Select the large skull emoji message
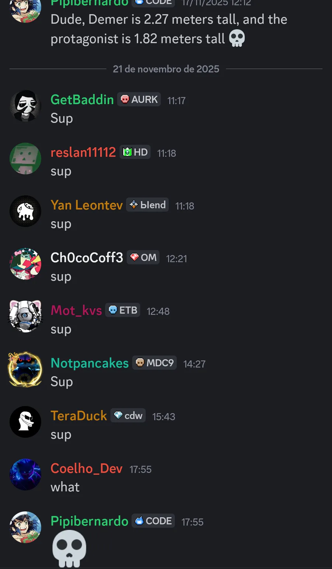The height and width of the screenshot is (569, 332). click(x=69, y=549)
